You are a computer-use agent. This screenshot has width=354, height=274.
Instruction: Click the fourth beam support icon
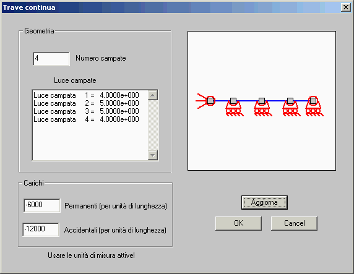[x=291, y=107]
